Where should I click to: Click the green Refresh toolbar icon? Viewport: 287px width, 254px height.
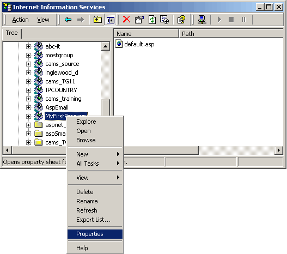click(152, 20)
